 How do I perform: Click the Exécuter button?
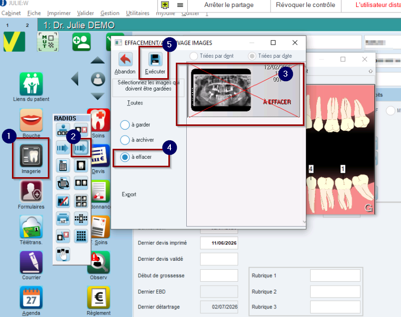[x=155, y=64]
